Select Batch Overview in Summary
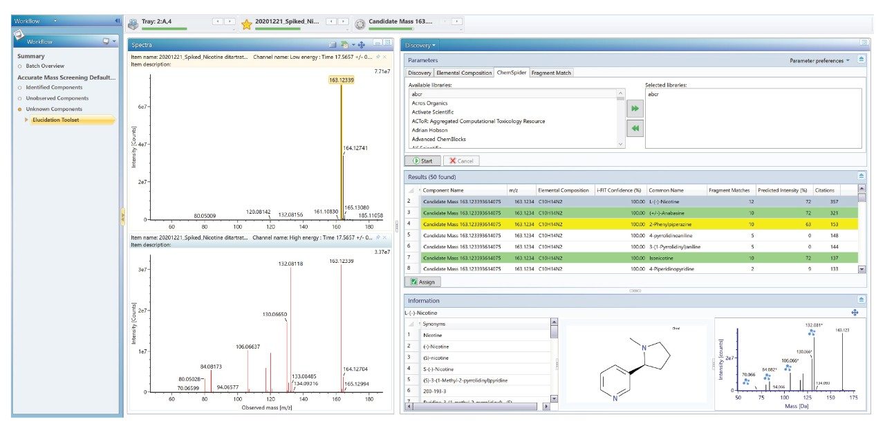The width and height of the screenshot is (885, 433). point(45,66)
